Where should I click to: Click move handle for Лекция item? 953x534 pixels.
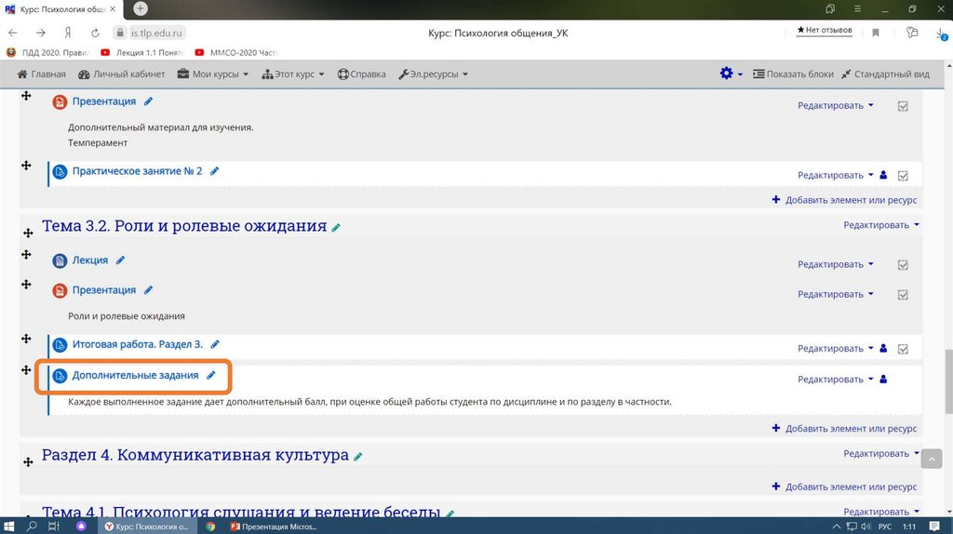(26, 255)
